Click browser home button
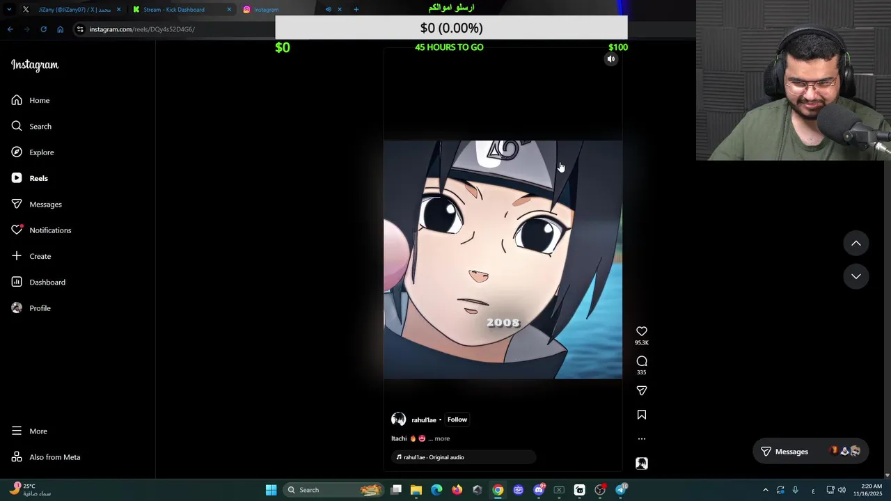 61,29
